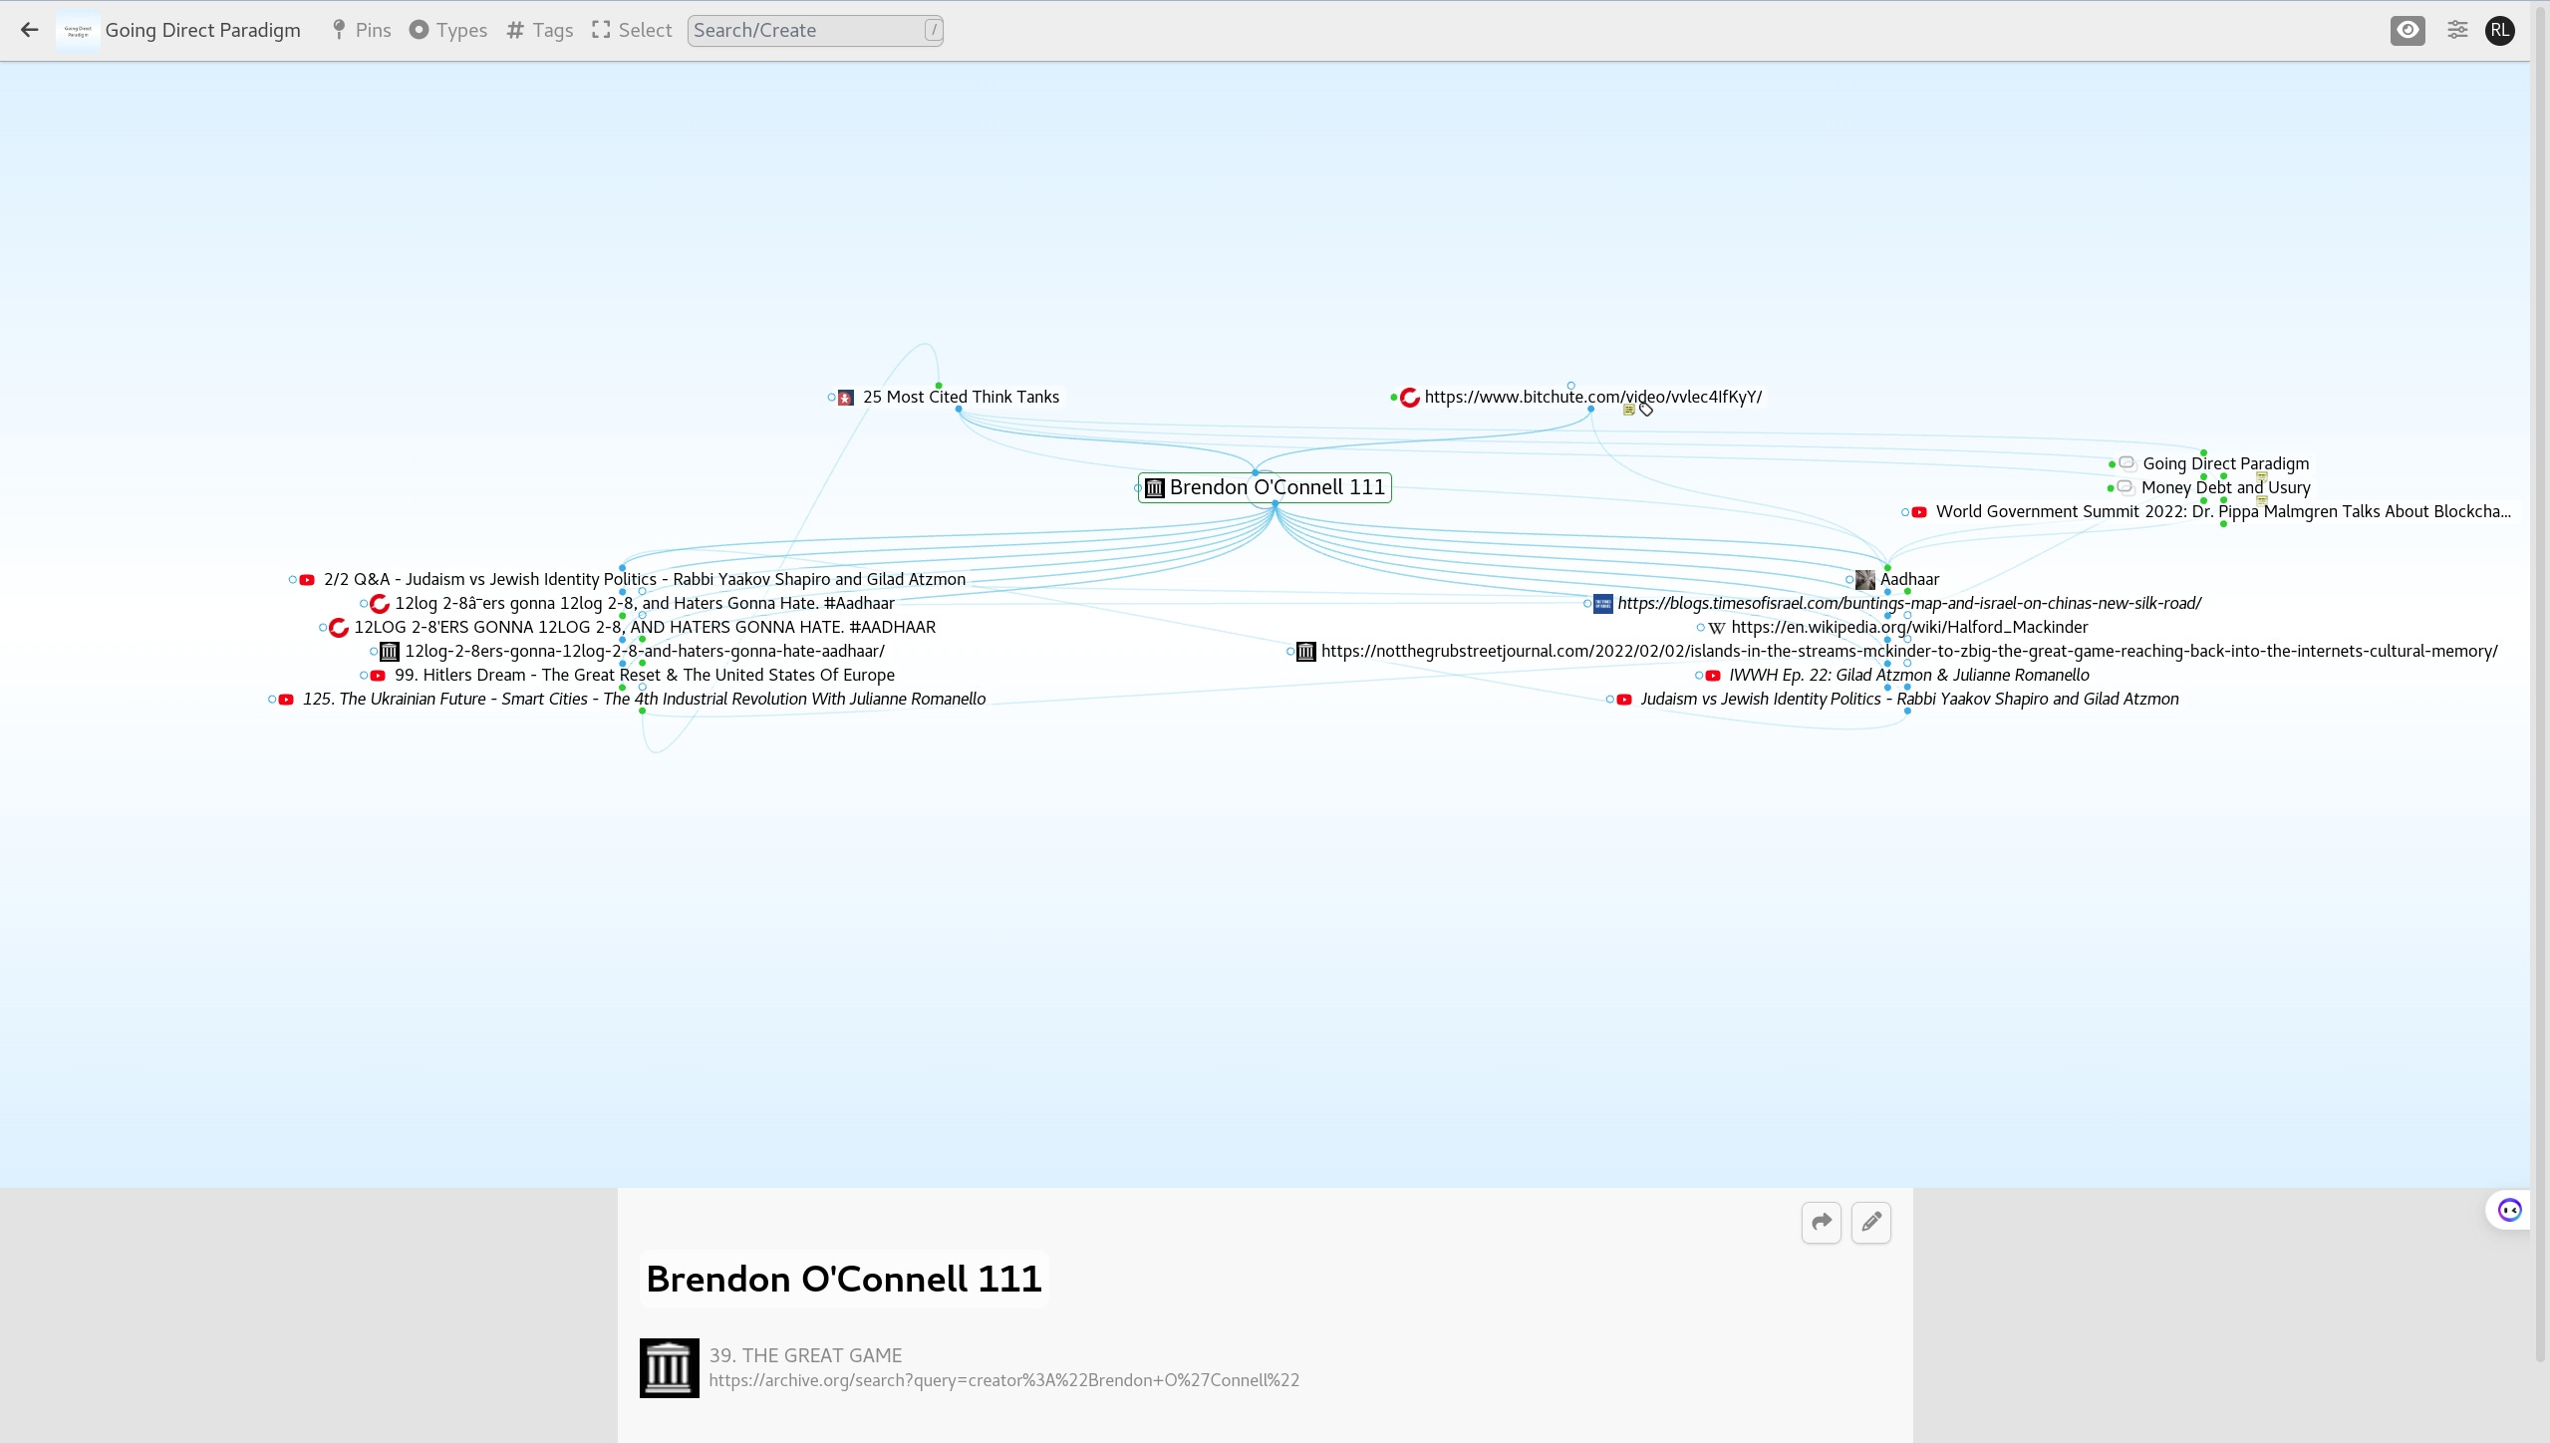Click the back arrow button
Image resolution: width=2550 pixels, height=1443 pixels.
(x=29, y=30)
